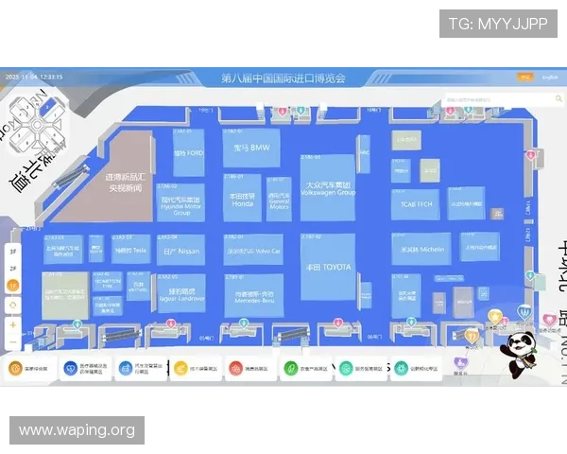Click the dark green icon in category bar
The width and height of the screenshot is (567, 454).
point(291,369)
